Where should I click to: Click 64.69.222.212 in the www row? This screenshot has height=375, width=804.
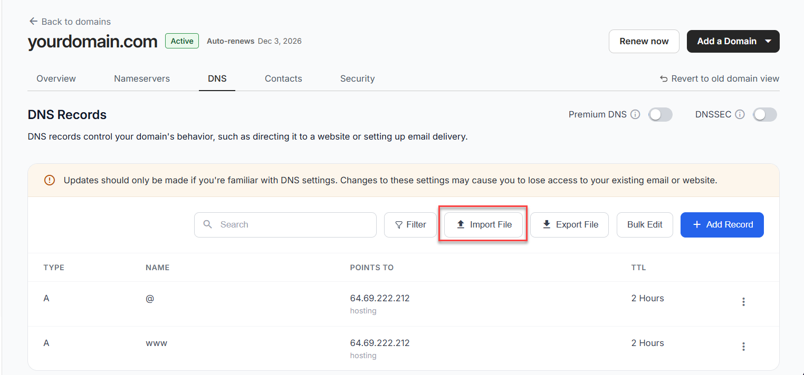tap(380, 343)
